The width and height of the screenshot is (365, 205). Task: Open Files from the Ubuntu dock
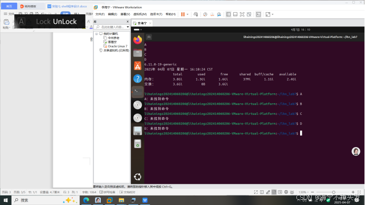pos(138,53)
